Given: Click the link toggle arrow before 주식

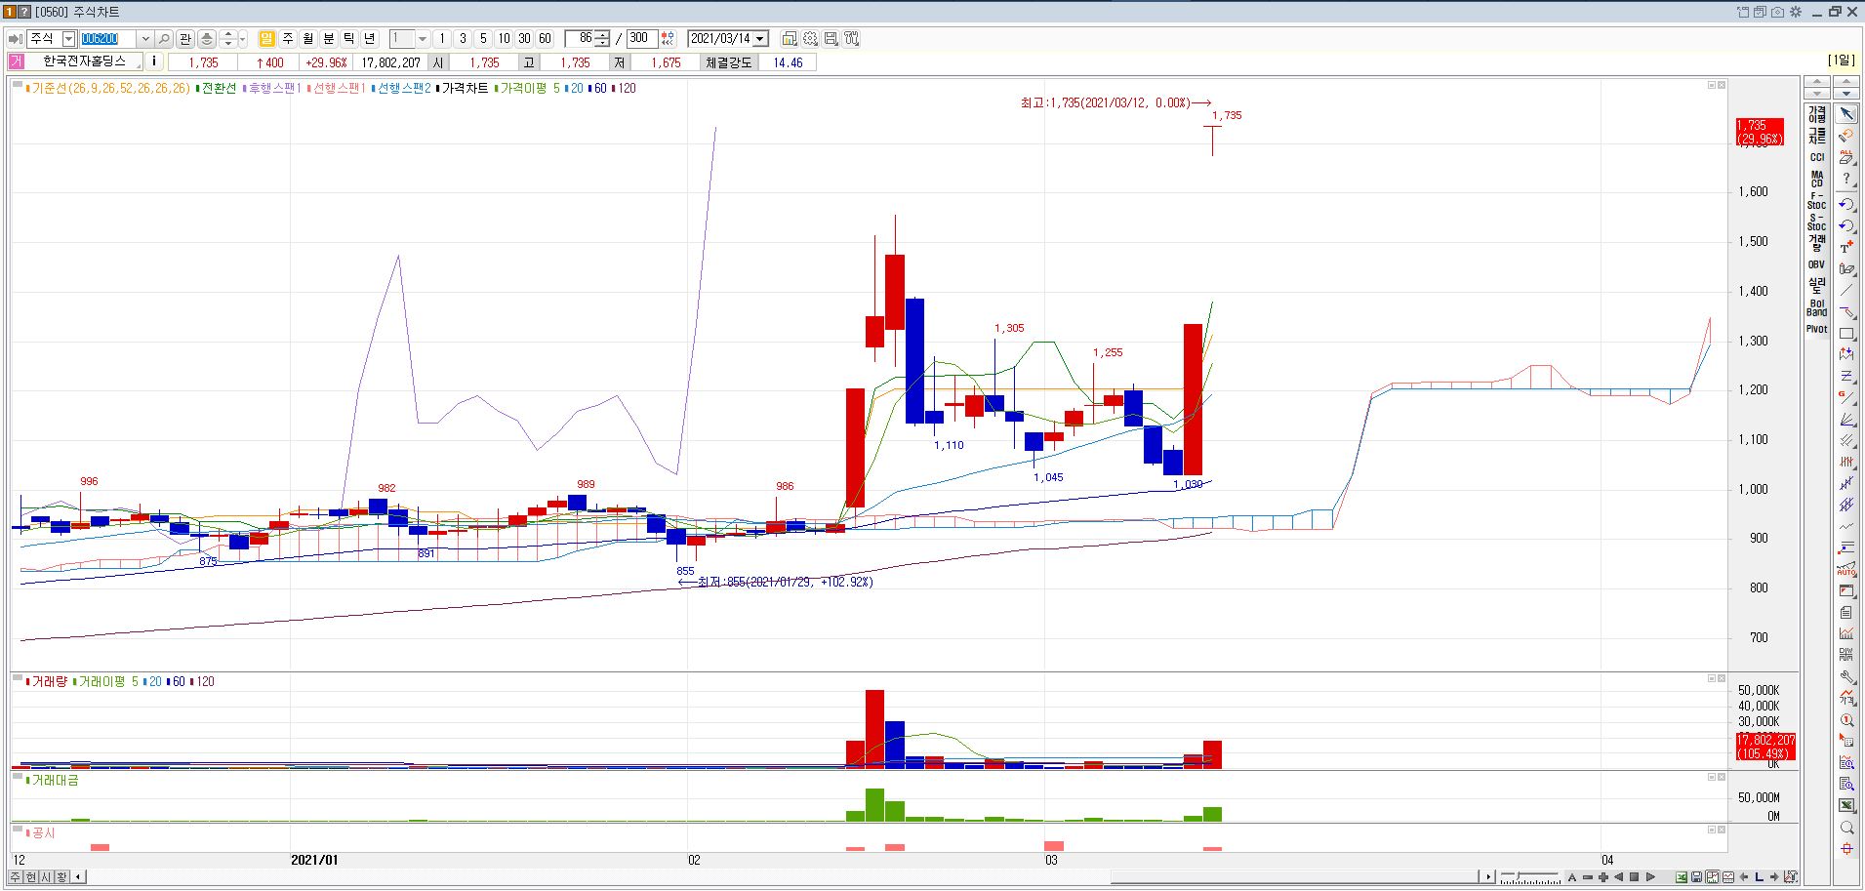Looking at the screenshot, I should tap(16, 39).
